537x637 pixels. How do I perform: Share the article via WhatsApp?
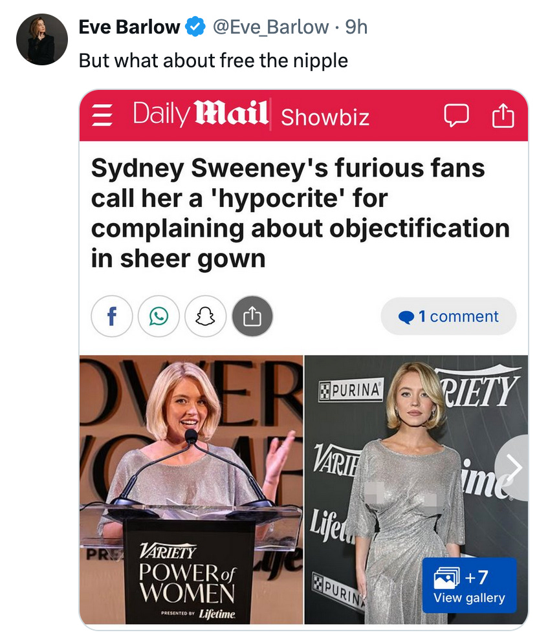coord(159,316)
